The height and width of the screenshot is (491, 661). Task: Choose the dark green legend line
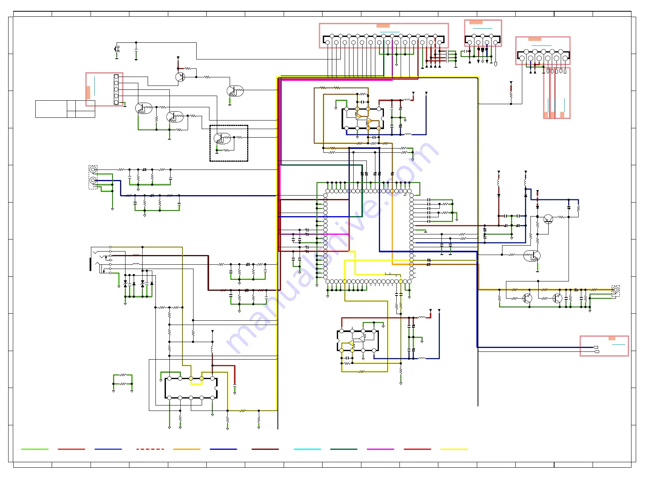344,449
